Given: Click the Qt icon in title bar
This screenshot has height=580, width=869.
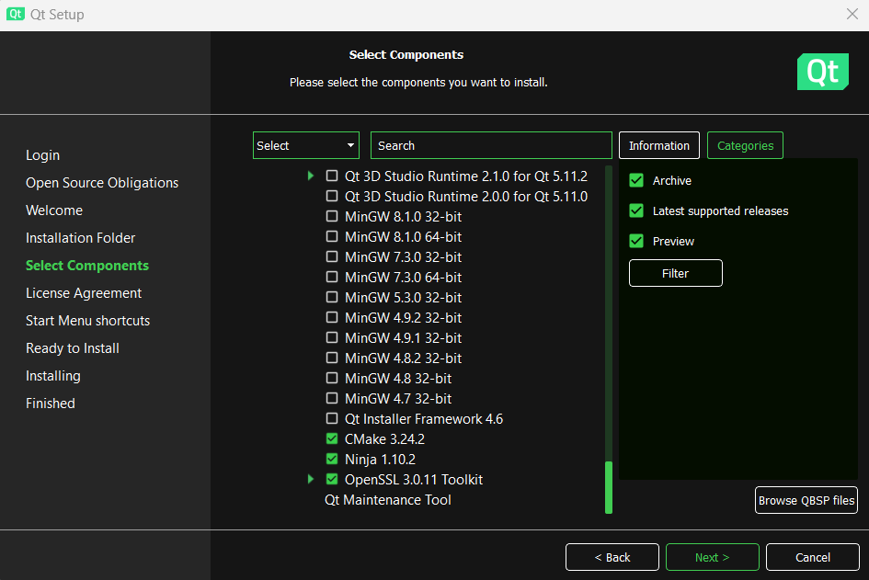Looking at the screenshot, I should click(x=16, y=15).
